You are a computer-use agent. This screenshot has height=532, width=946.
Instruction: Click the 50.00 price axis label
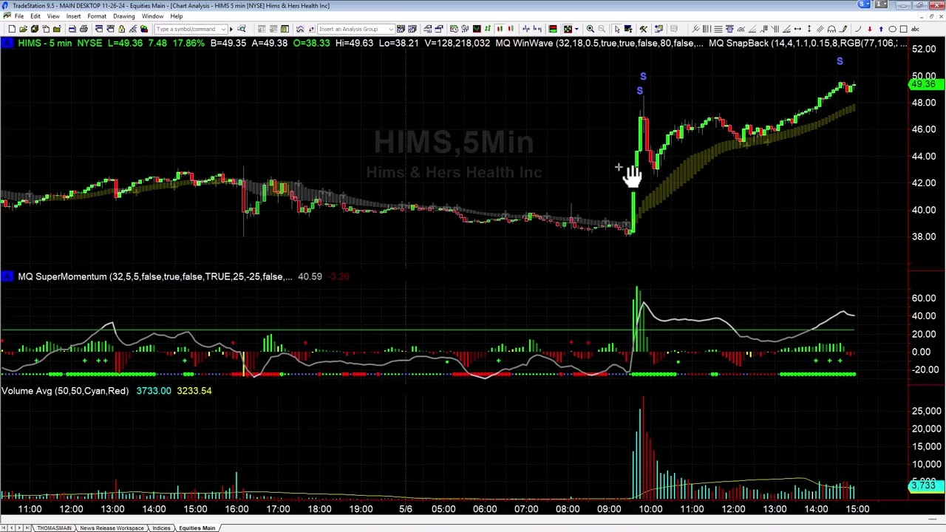click(924, 75)
